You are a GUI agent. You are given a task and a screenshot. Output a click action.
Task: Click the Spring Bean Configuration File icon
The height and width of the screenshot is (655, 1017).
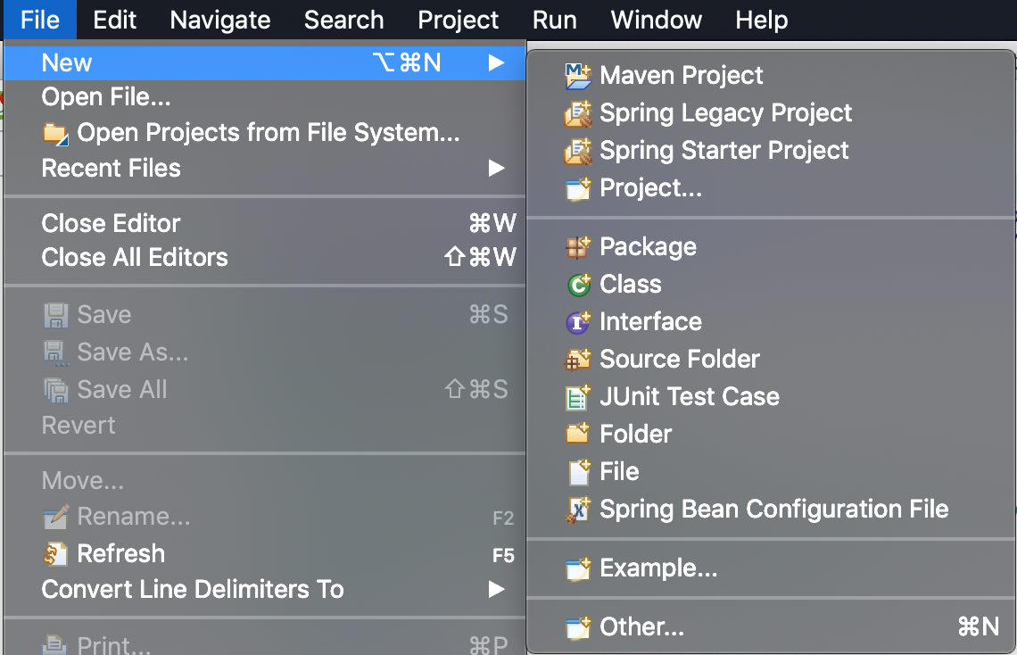click(578, 510)
